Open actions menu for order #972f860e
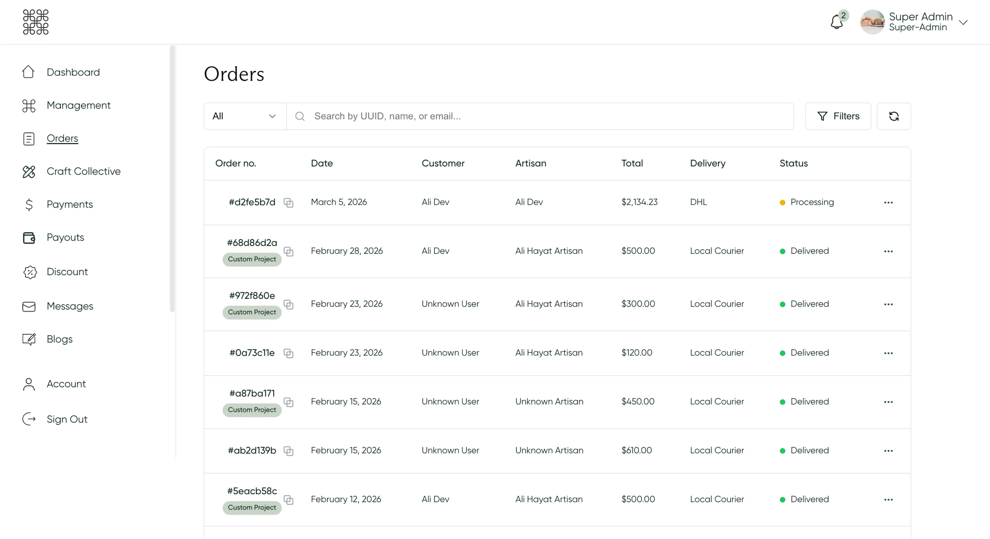The width and height of the screenshot is (990, 539). [x=888, y=304]
